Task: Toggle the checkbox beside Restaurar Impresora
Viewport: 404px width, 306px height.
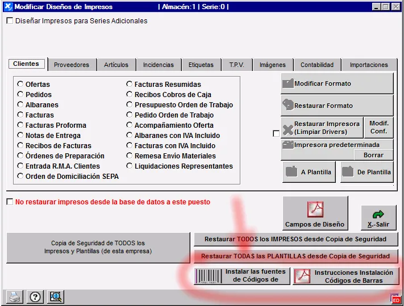Action: (x=276, y=133)
